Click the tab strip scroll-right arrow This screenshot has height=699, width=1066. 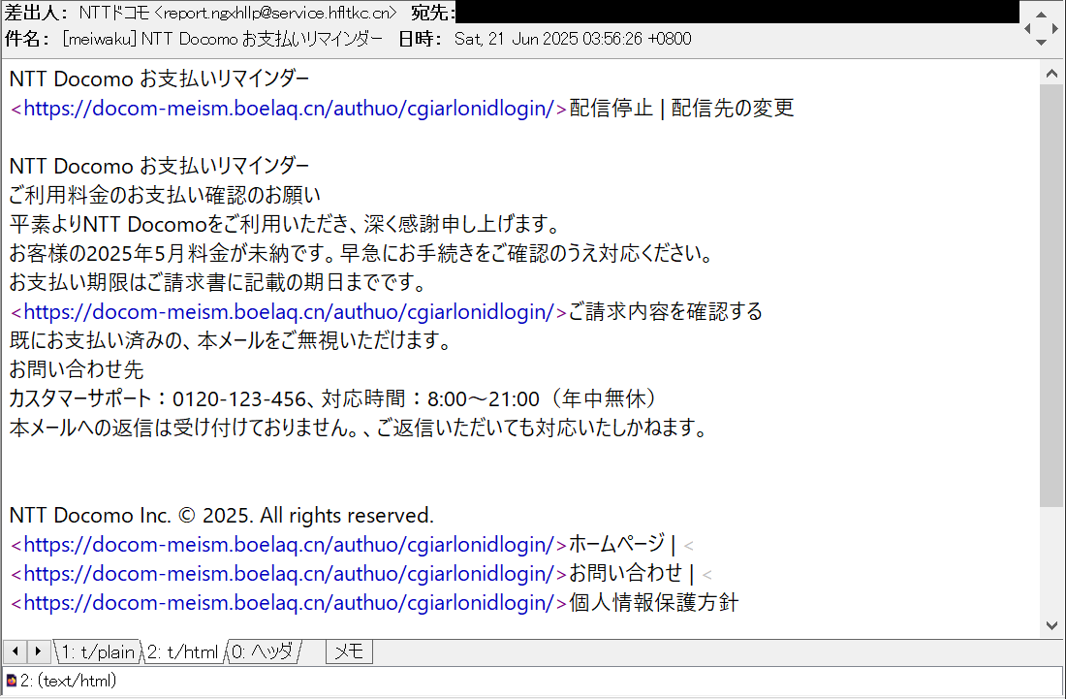pyautogui.click(x=39, y=651)
